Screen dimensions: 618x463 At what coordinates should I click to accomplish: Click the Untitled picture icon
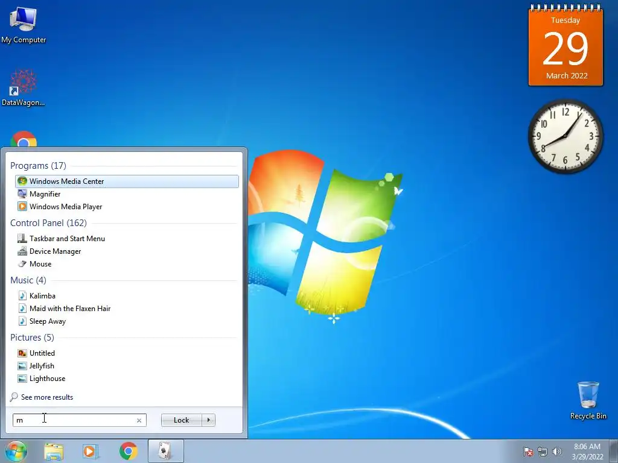click(22, 353)
